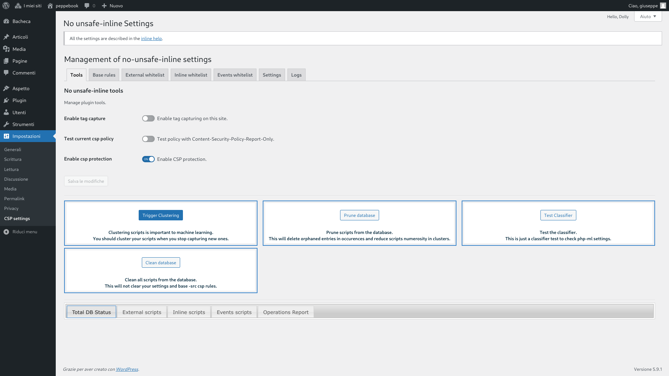
Task: Toggle Enable tag capture switch
Action: [148, 118]
